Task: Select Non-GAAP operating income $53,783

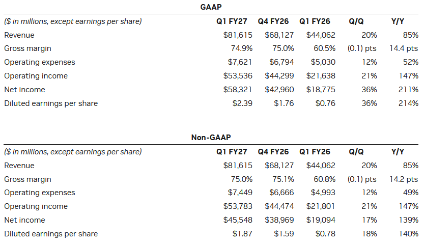Action: [x=238, y=206]
